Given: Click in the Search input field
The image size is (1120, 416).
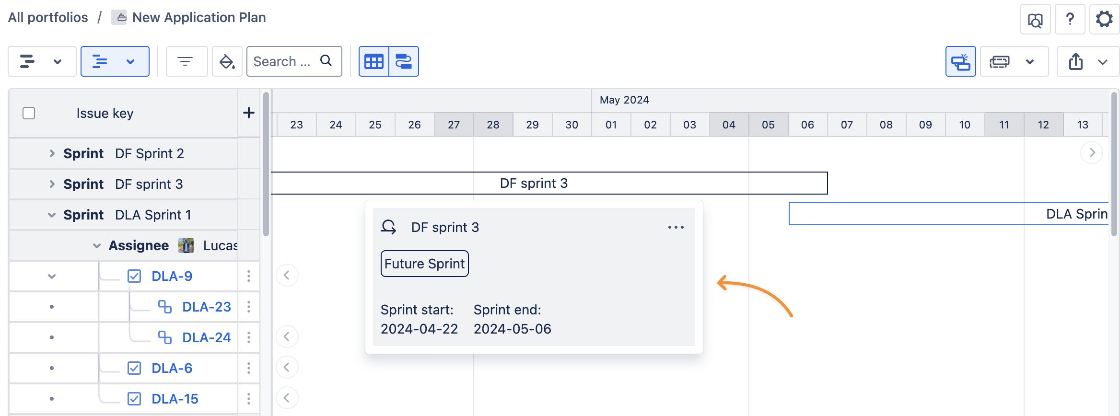Looking at the screenshot, I should (283, 61).
